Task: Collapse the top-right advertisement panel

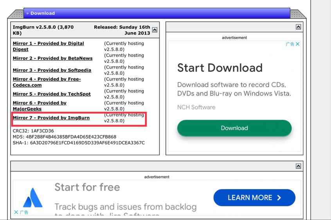Action: point(298,27)
